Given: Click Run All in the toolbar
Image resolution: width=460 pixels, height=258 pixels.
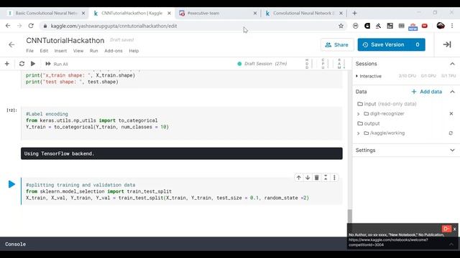Looking at the screenshot, I should (57, 64).
